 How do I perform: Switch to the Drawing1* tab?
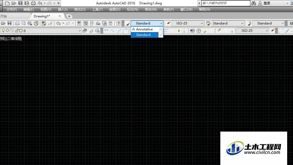(x=42, y=16)
